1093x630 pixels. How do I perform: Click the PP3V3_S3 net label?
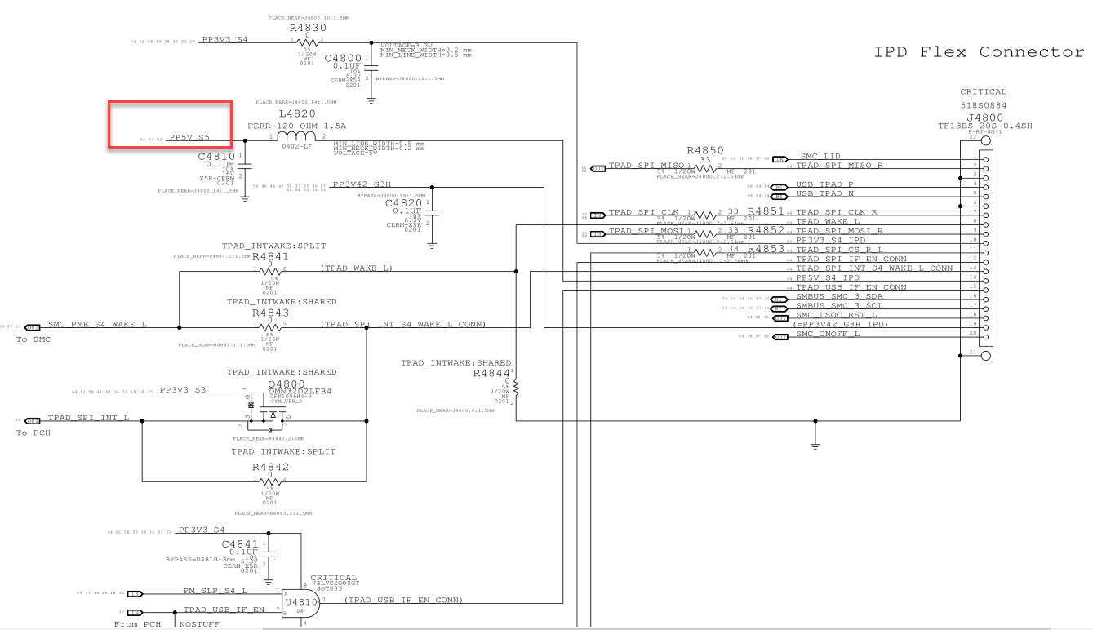click(x=183, y=390)
